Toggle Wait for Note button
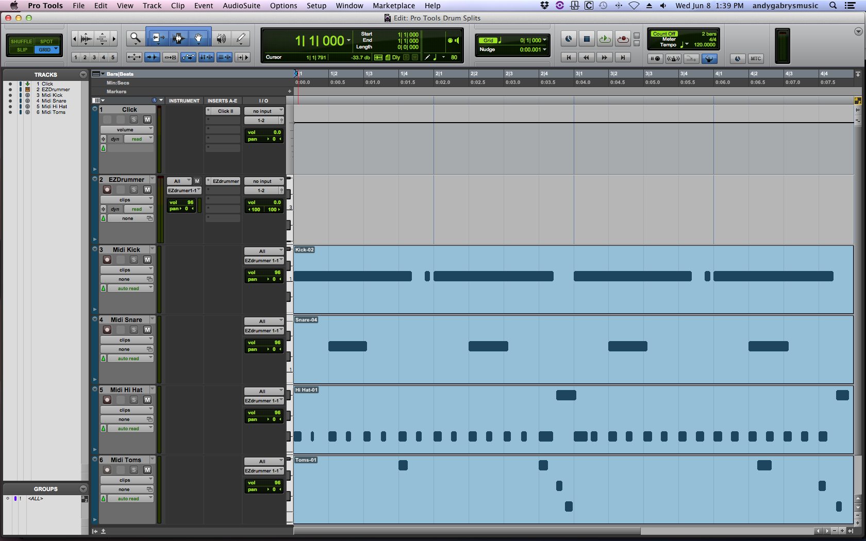 click(655, 59)
